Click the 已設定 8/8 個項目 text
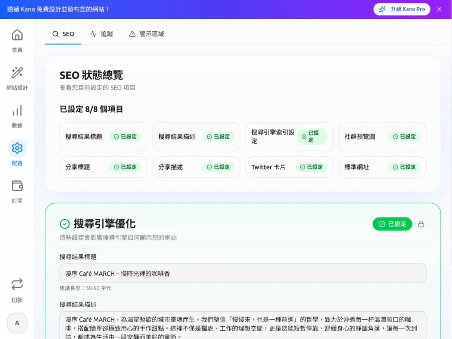This screenshot has width=452, height=339. [91, 109]
